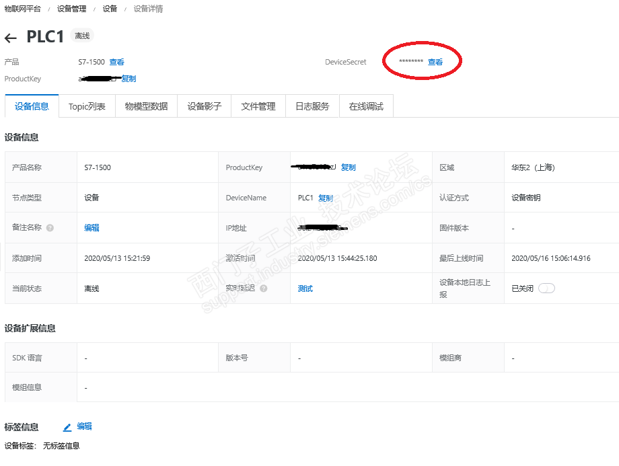Viewport: 619px width, 466px height.
Task: Click the 无标签信息 text
Action: (x=61, y=446)
